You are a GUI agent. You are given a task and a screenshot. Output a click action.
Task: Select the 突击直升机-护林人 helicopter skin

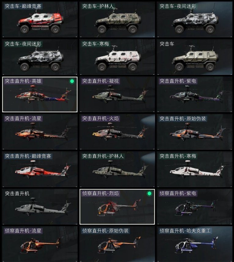click(117, 169)
